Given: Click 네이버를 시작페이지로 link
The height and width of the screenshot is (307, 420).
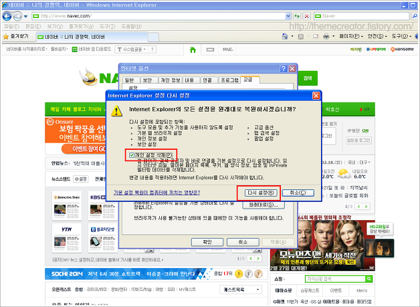Looking at the screenshot, I should coord(26,49).
